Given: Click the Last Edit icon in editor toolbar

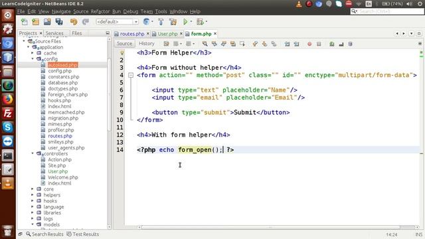Looking at the screenshot, I should click(166, 44).
